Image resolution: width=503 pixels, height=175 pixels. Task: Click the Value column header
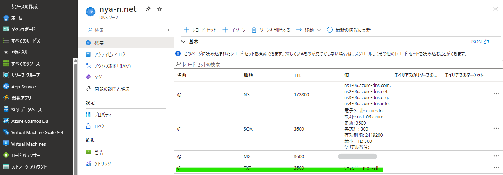click(346, 75)
